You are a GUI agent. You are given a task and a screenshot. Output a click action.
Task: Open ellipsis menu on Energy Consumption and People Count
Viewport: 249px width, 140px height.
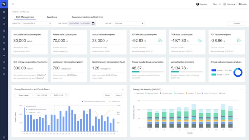pos(123,90)
